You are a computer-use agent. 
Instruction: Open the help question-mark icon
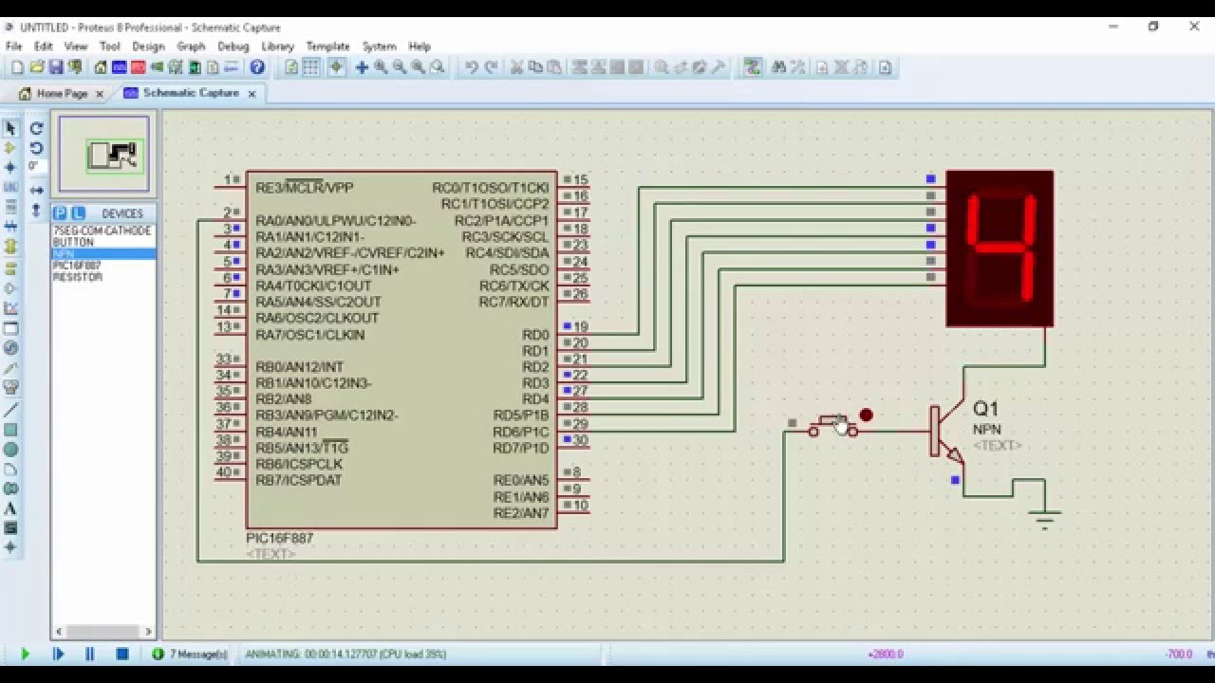[x=257, y=67]
